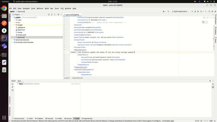This screenshot has height=122, width=217.
Task: Collapse the zipkin project root
Action: coord(12,17)
